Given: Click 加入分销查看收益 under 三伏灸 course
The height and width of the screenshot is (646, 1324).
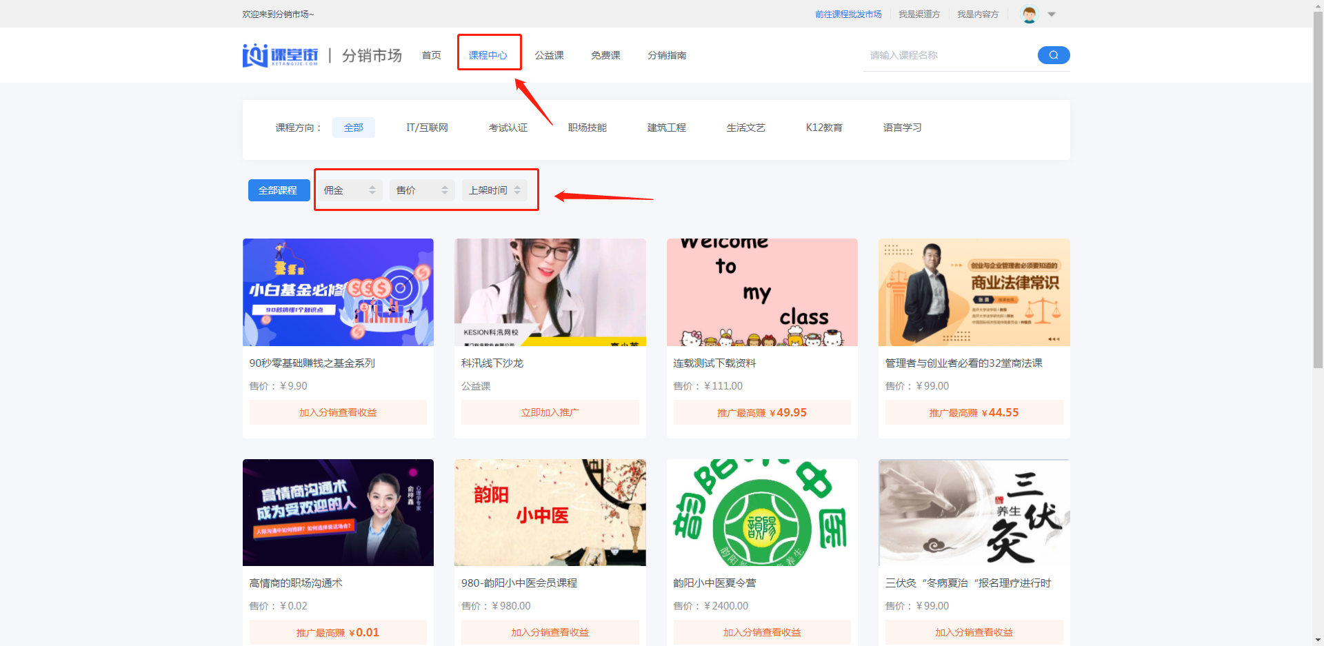Looking at the screenshot, I should (x=974, y=632).
